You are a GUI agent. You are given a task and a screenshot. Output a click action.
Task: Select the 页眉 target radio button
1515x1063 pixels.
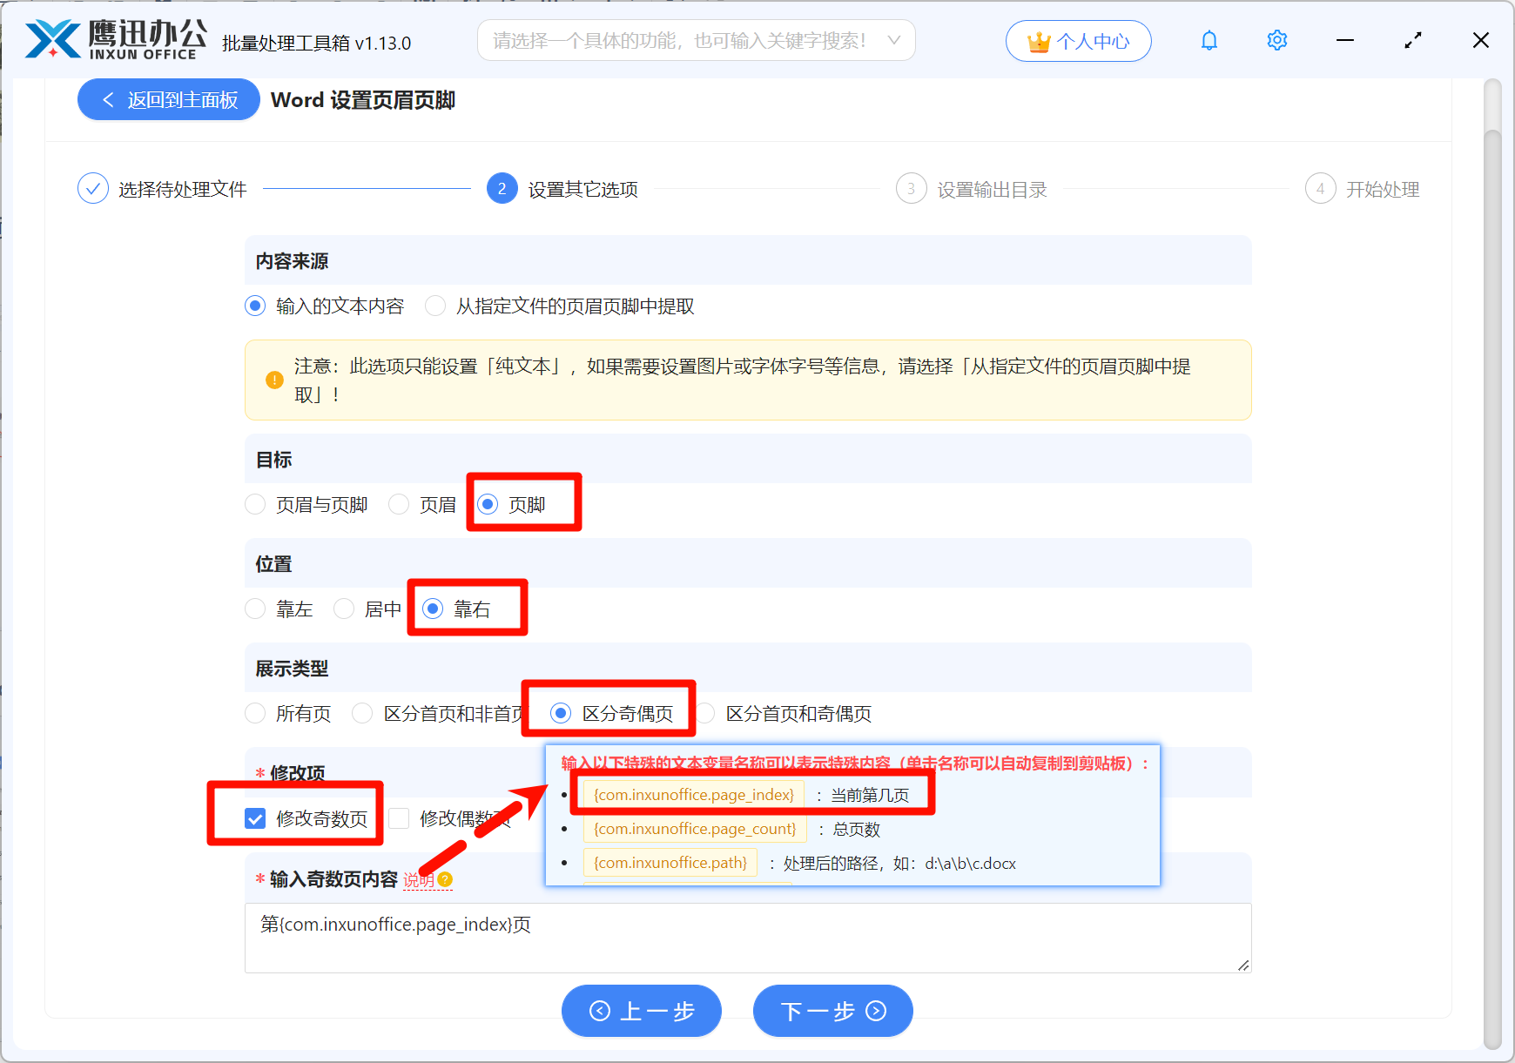(398, 504)
